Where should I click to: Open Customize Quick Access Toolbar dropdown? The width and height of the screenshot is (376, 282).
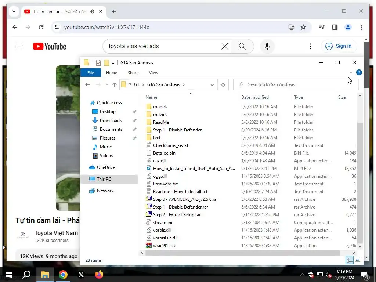coord(113,63)
